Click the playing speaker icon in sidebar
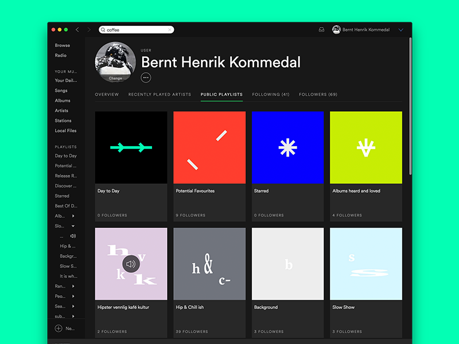The width and height of the screenshot is (459, 344). point(73,236)
